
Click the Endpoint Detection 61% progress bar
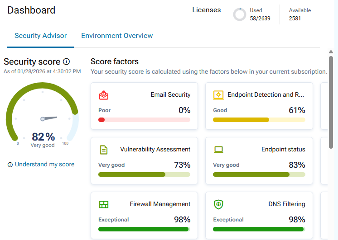[259, 120]
